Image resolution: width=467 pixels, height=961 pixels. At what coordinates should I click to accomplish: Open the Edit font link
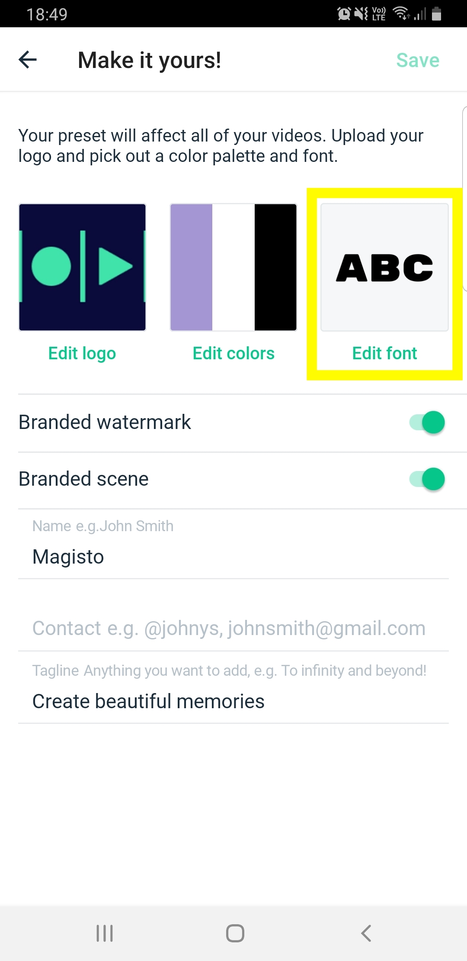click(384, 354)
